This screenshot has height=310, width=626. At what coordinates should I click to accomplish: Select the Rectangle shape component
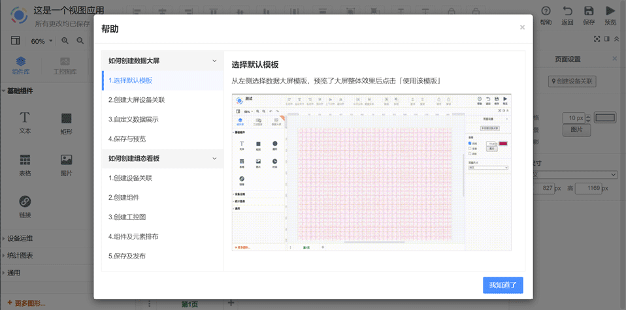click(67, 118)
